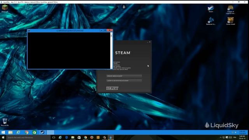
Task: Open Firefox on the host taskbar
Action: (92, 137)
